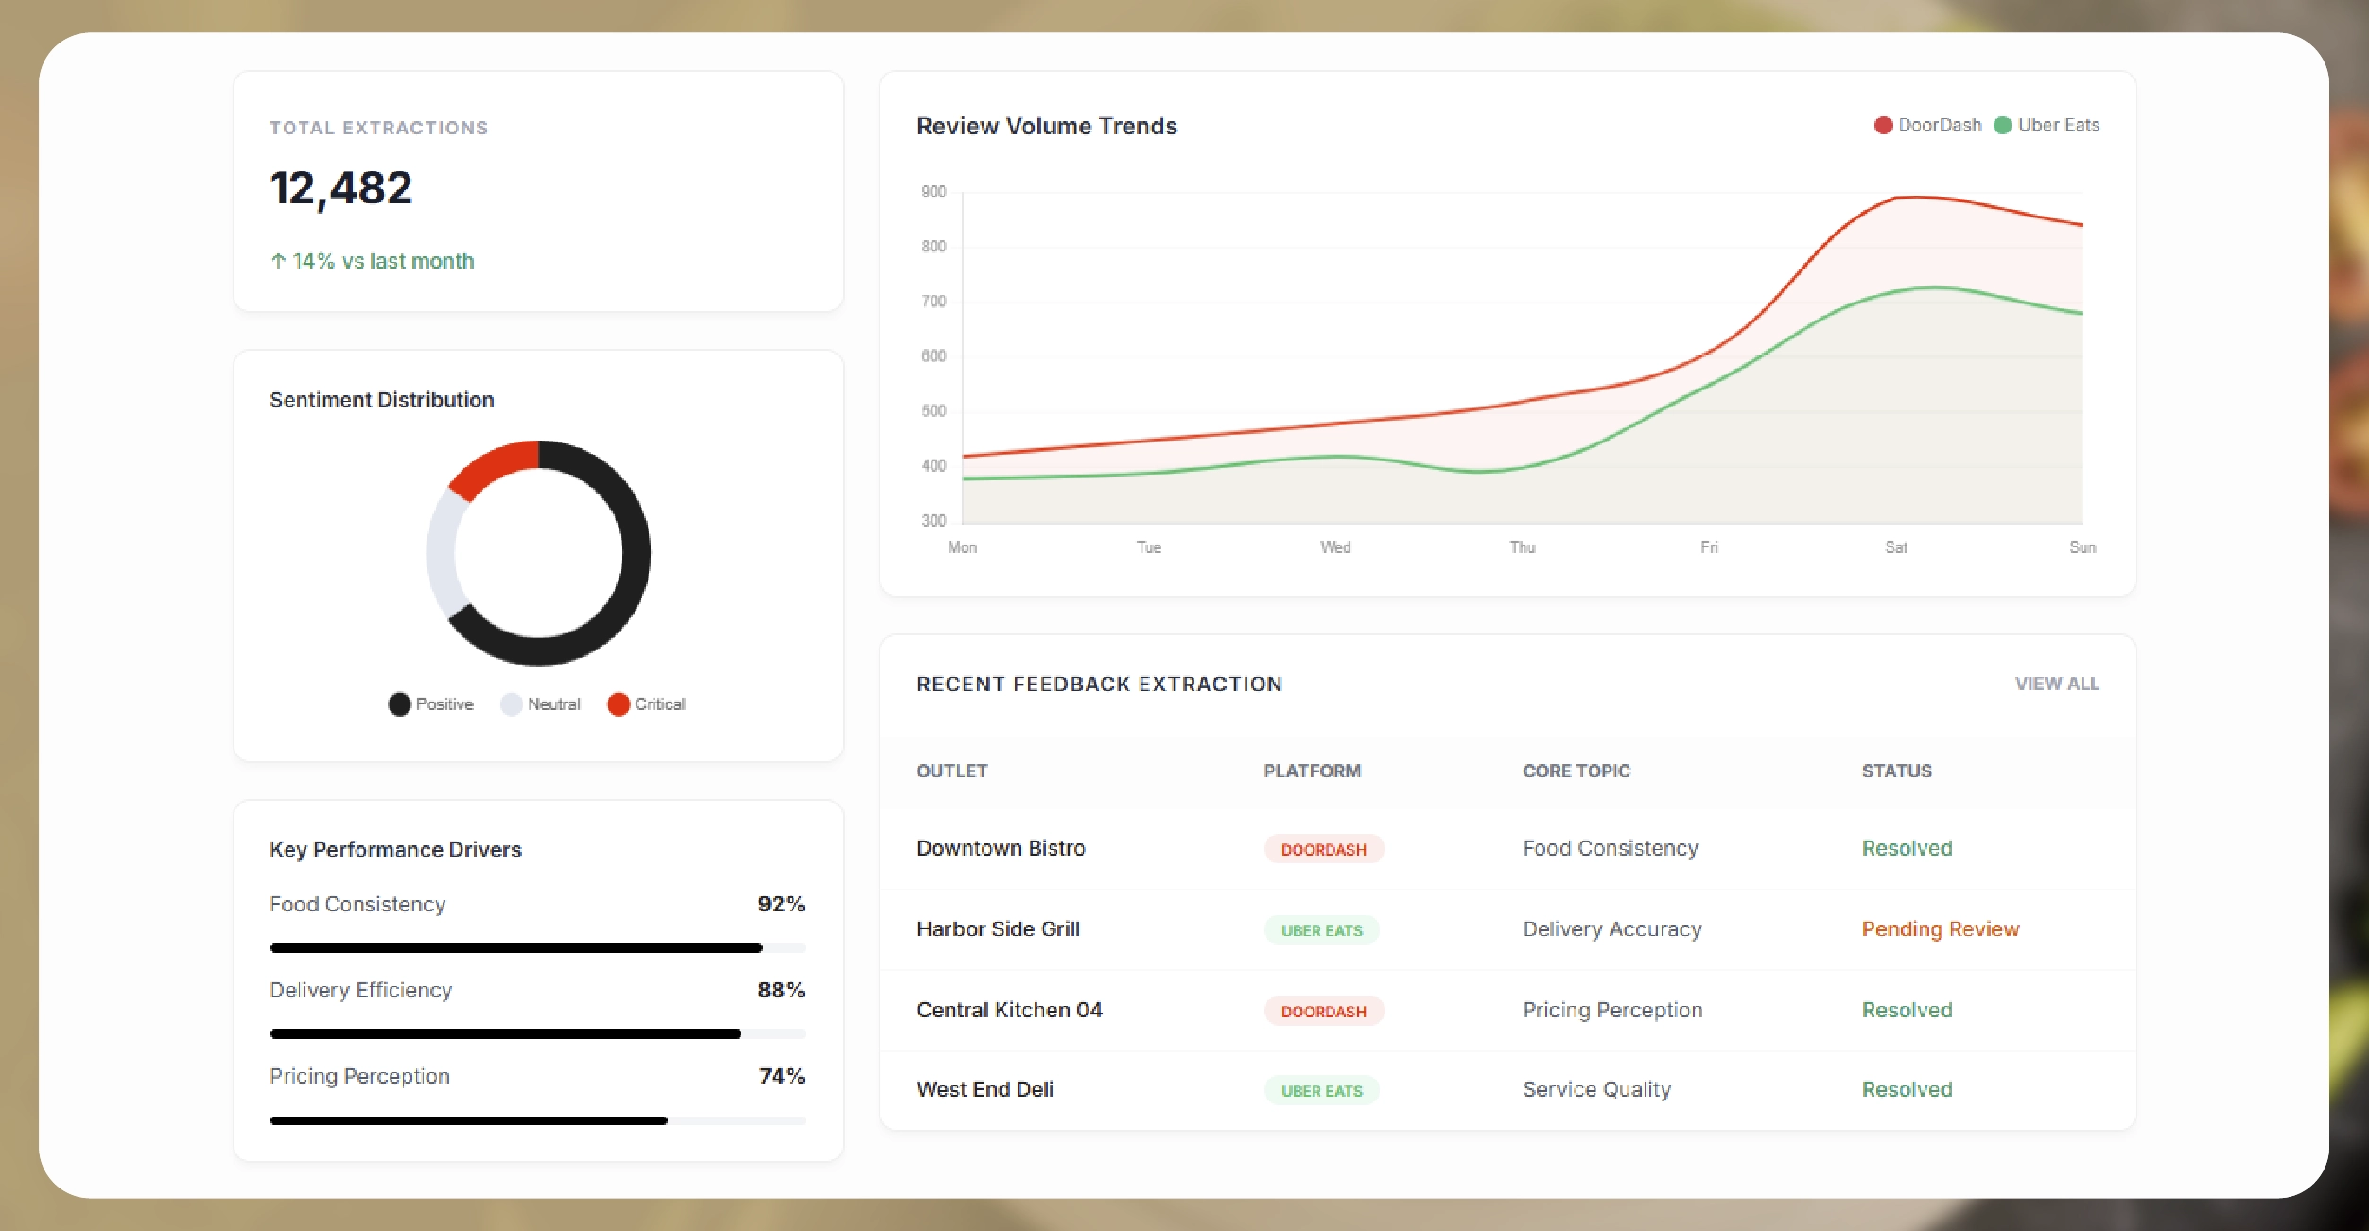Open Pending Review status for Harbor Side Grill
The width and height of the screenshot is (2369, 1231).
point(1940,930)
